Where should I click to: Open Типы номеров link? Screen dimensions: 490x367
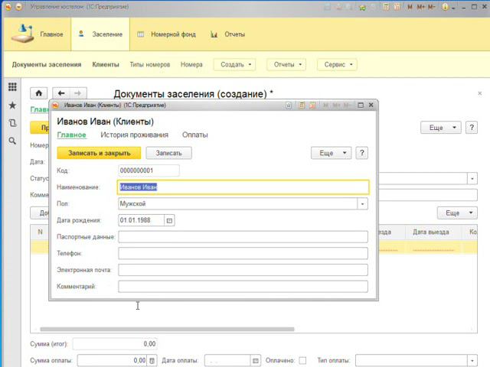[150, 64]
